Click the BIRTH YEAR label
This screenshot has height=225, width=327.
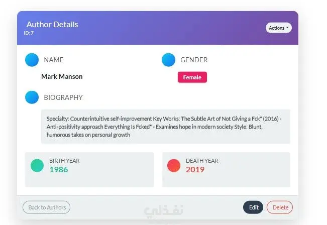64,161
